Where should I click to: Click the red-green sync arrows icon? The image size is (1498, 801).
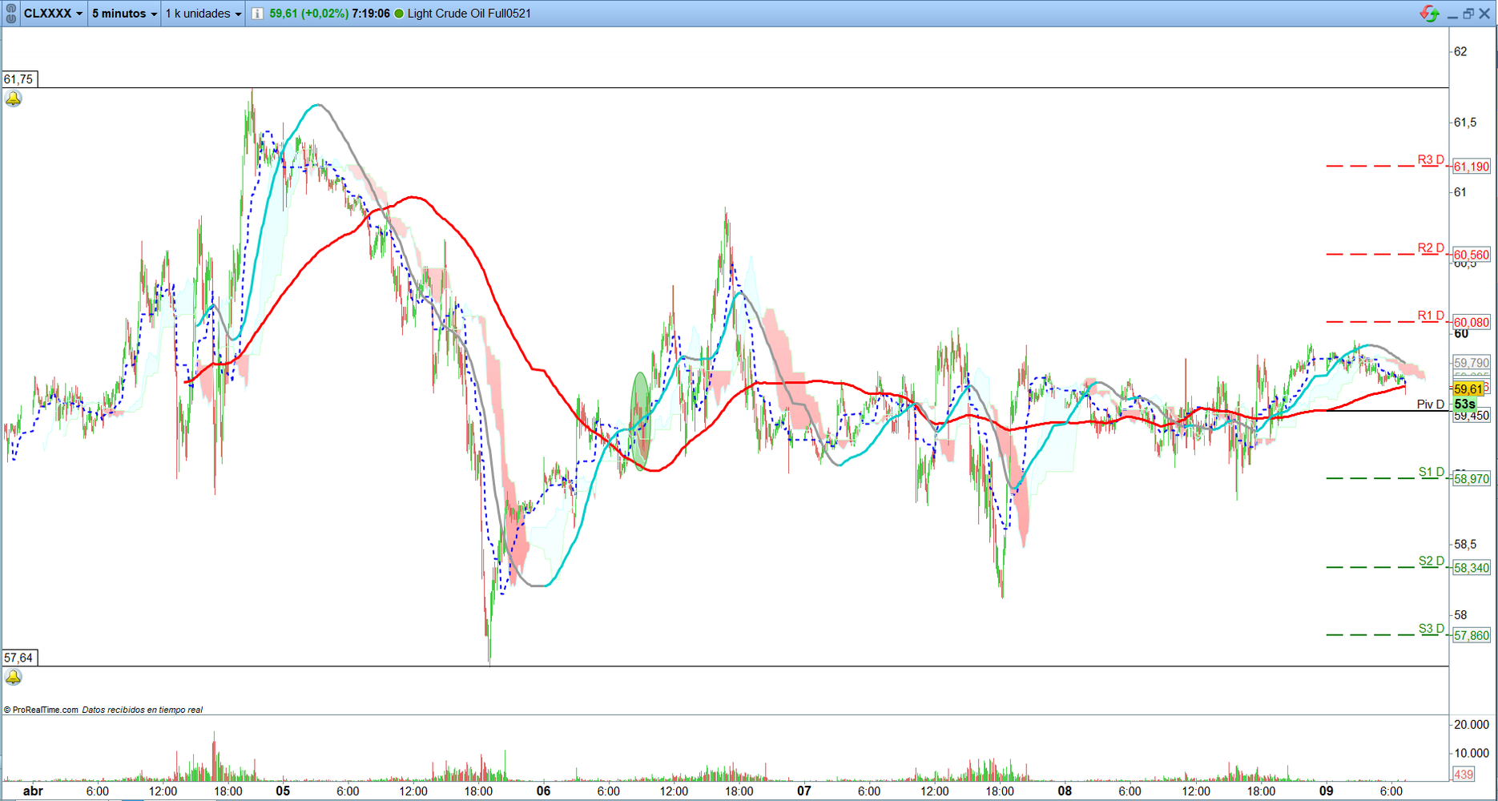click(x=1429, y=14)
